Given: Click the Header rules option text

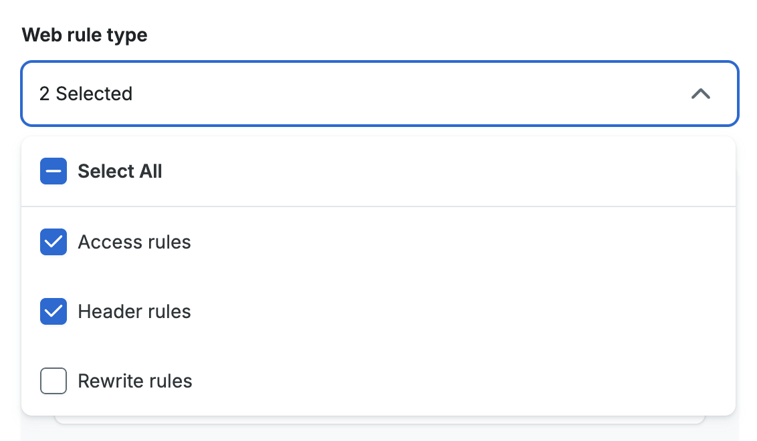Looking at the screenshot, I should pos(134,311).
